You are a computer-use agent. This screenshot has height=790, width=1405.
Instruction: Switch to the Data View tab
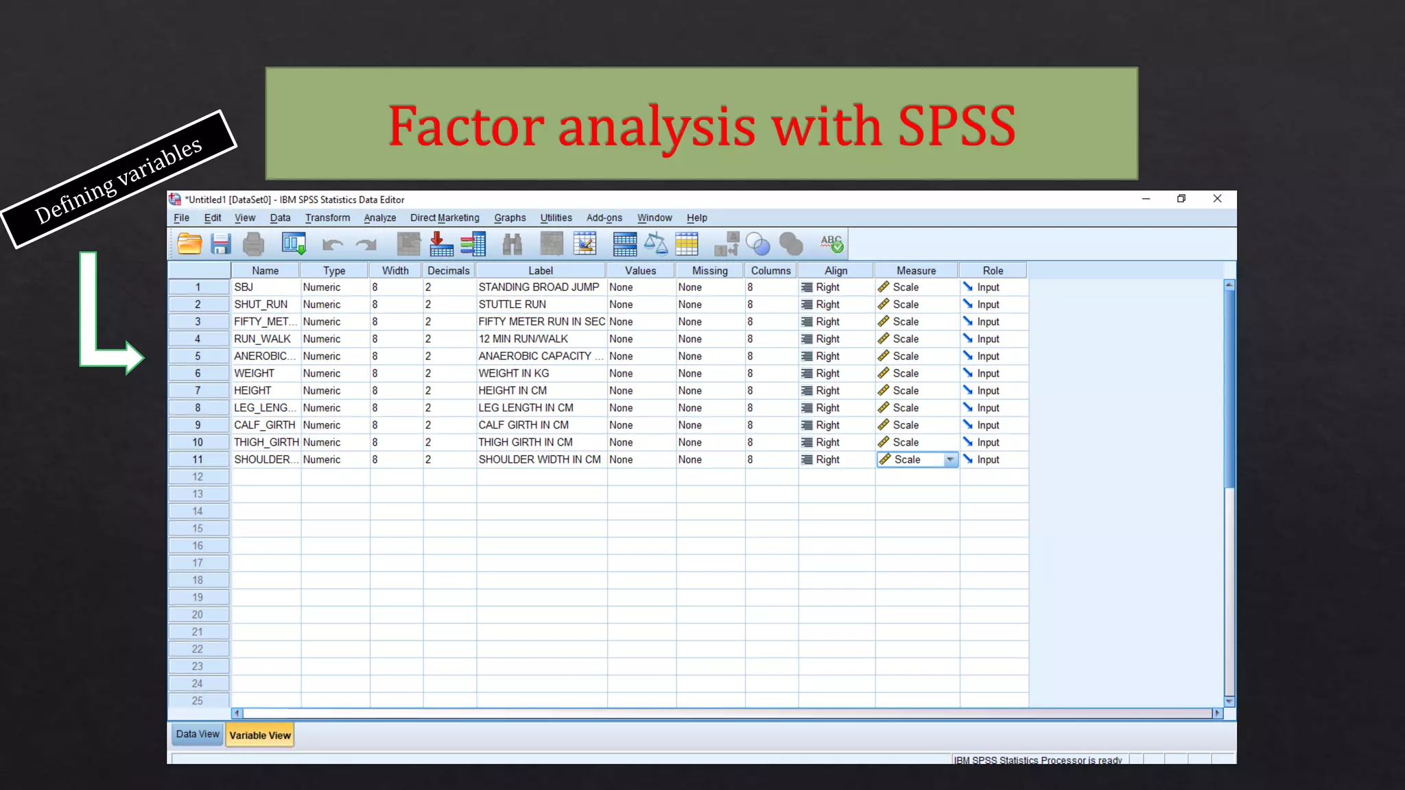click(197, 734)
